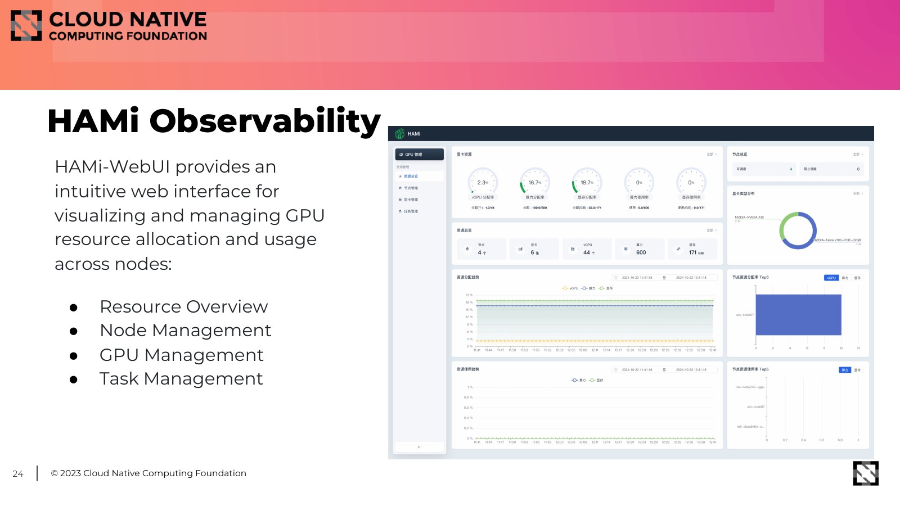Select the 显存 tab in 节点资源分配率 Top5
The width and height of the screenshot is (900, 506).
[x=857, y=278]
